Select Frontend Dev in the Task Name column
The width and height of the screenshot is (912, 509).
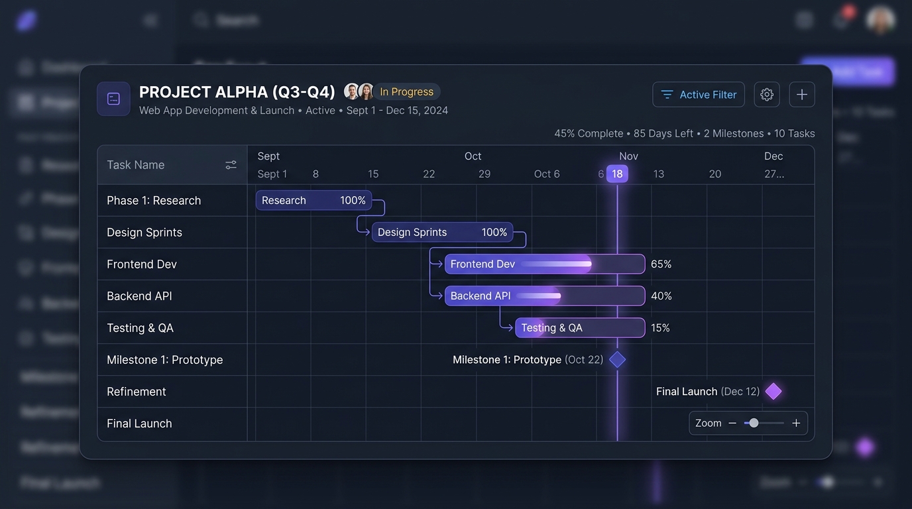pyautogui.click(x=172, y=264)
